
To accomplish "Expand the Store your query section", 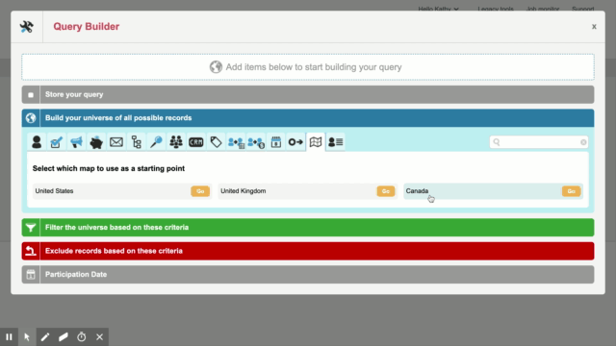I will tap(308, 94).
